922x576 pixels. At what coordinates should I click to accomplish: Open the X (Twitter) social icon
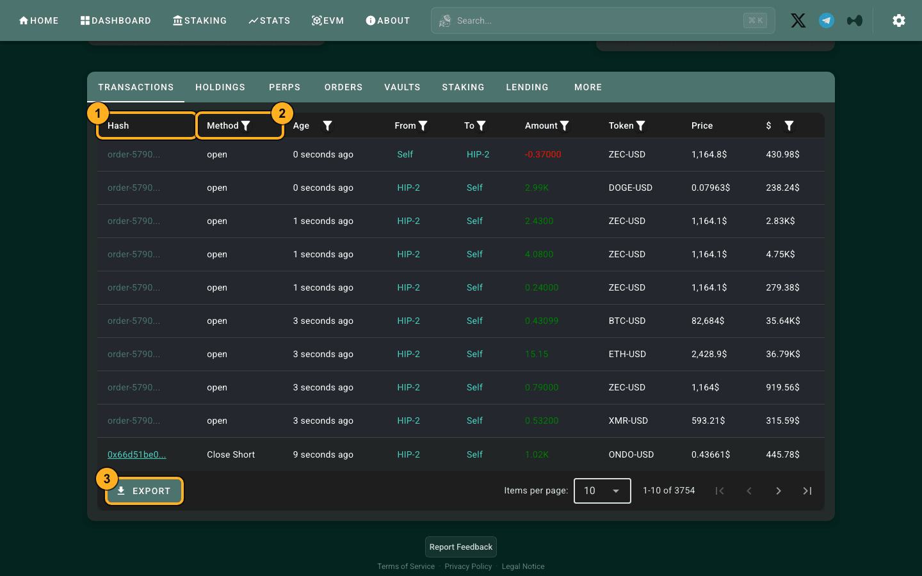click(x=798, y=20)
